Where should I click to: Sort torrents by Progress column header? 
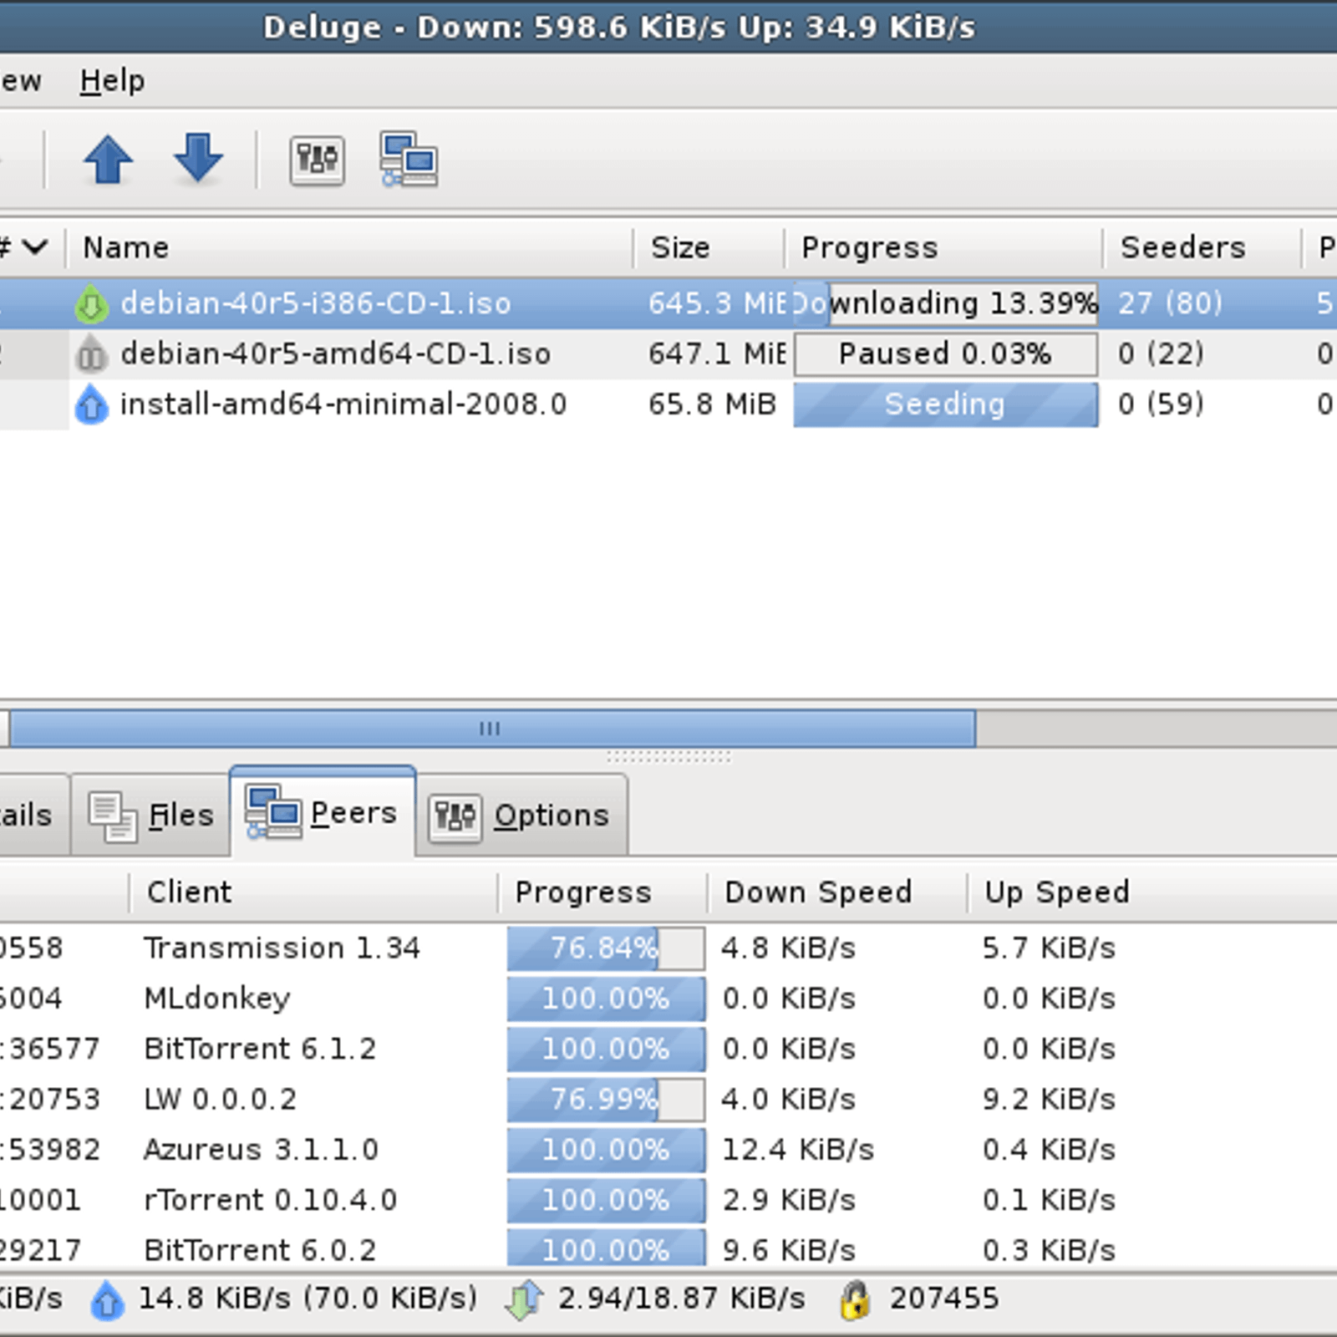click(943, 247)
